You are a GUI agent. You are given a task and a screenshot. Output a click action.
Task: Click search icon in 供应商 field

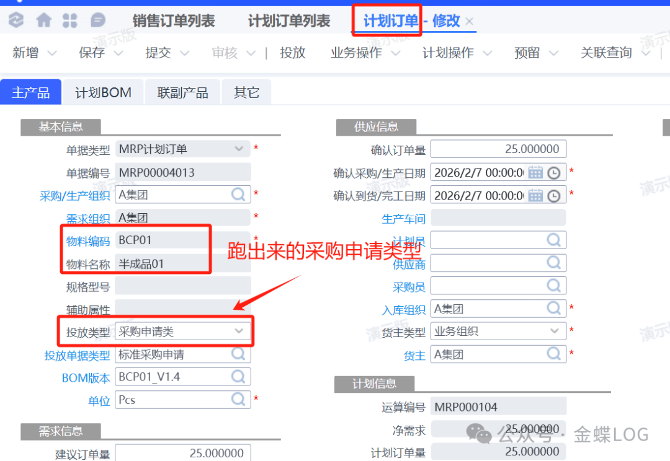click(554, 263)
